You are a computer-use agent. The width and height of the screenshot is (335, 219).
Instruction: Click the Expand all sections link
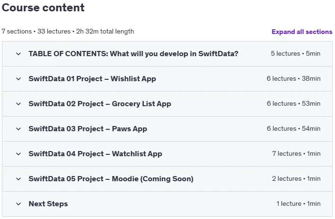pos(302,32)
